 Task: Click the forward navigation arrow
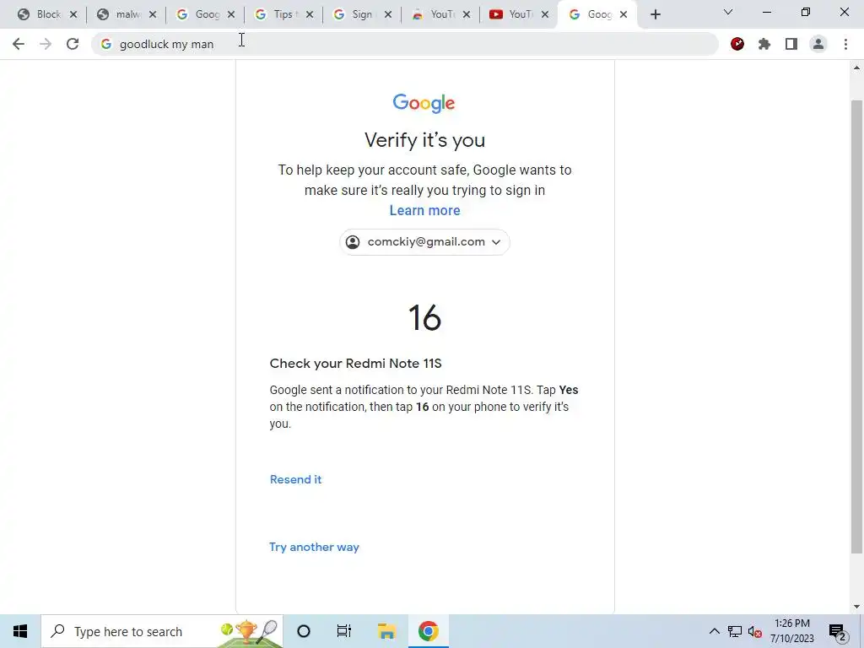tap(46, 44)
